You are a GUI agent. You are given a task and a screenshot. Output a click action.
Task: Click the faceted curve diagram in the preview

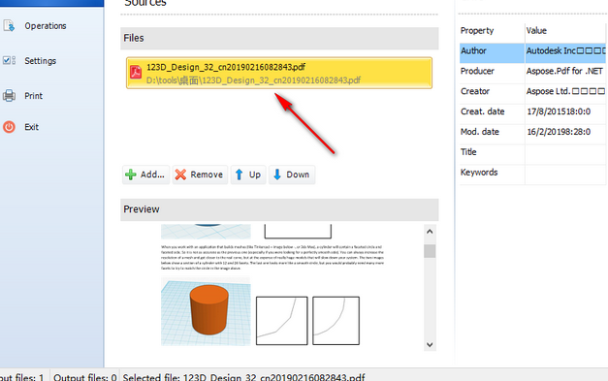[x=282, y=321]
